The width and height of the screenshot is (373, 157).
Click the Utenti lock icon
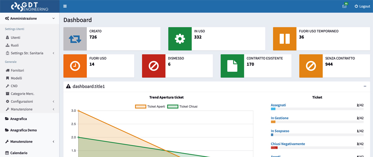point(7,38)
